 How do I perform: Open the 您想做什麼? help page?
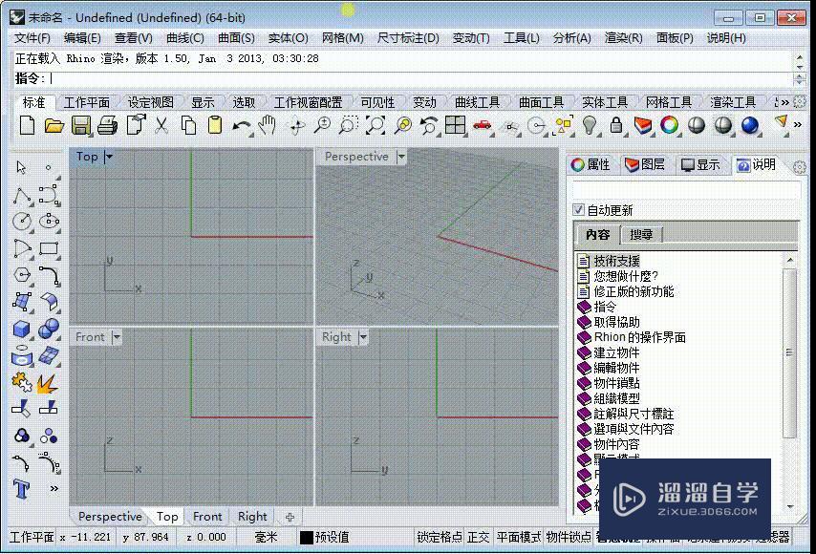(627, 276)
